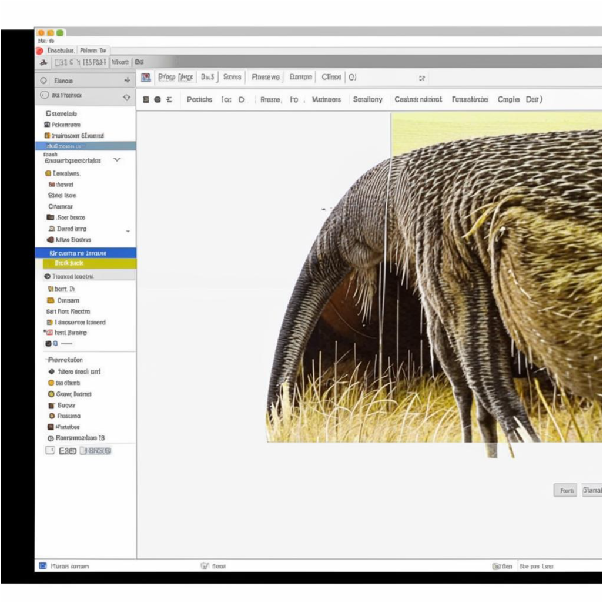Click the red circle icon beside Enactuias tab
This screenshot has height=603, width=603.
pos(39,51)
